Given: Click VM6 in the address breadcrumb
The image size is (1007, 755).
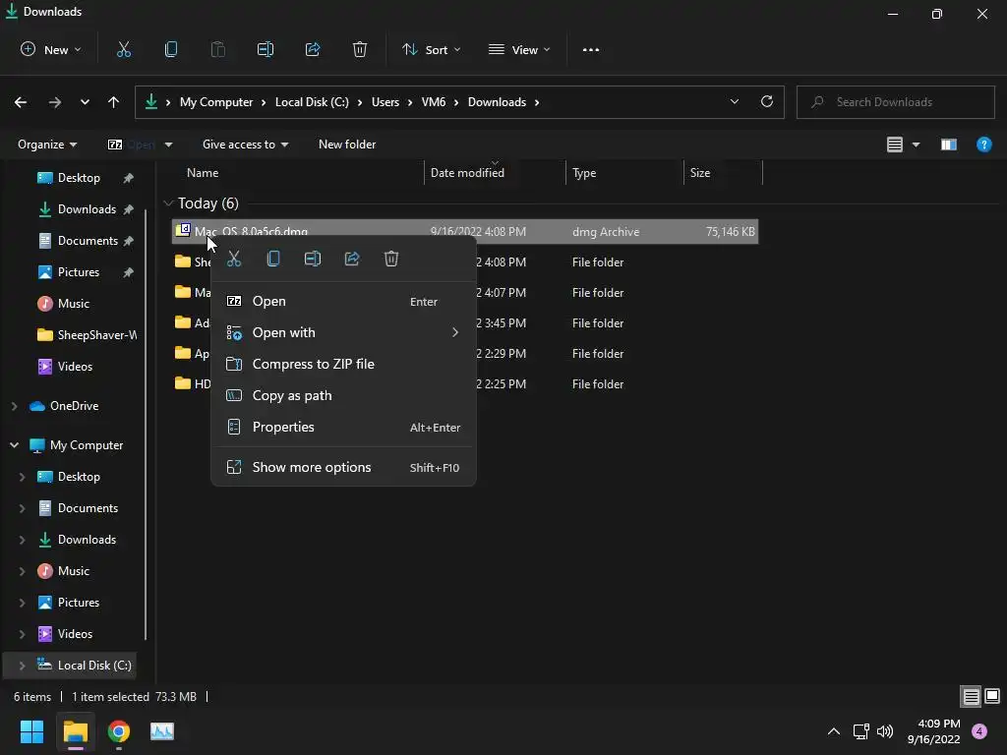Looking at the screenshot, I should click(x=434, y=102).
